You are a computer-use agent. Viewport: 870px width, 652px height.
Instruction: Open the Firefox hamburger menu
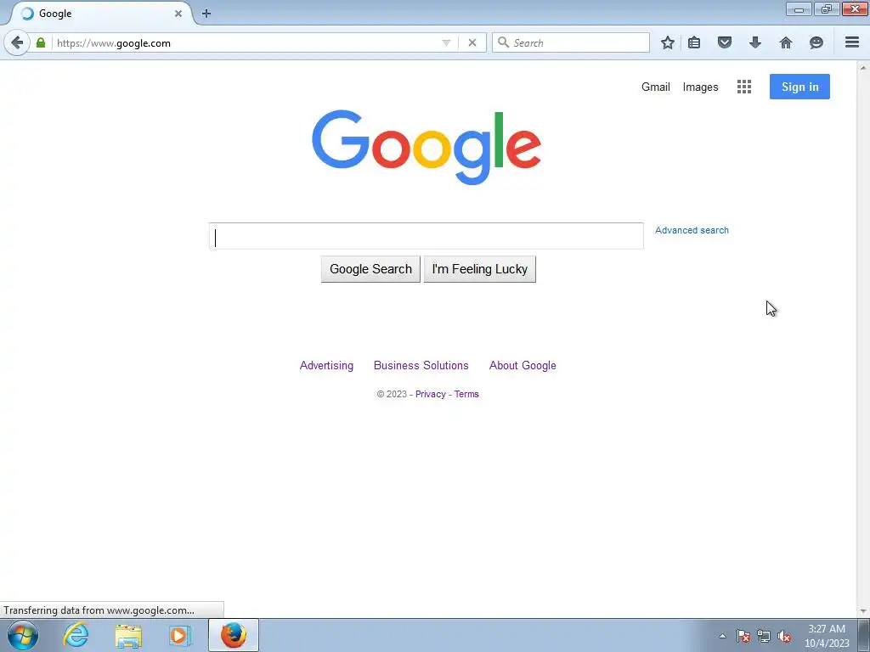[852, 42]
